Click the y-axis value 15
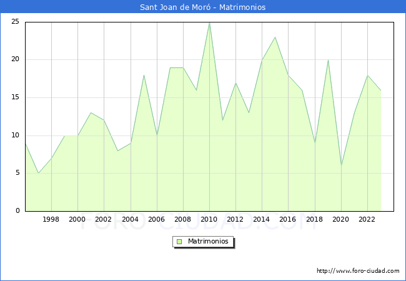 tap(15, 97)
